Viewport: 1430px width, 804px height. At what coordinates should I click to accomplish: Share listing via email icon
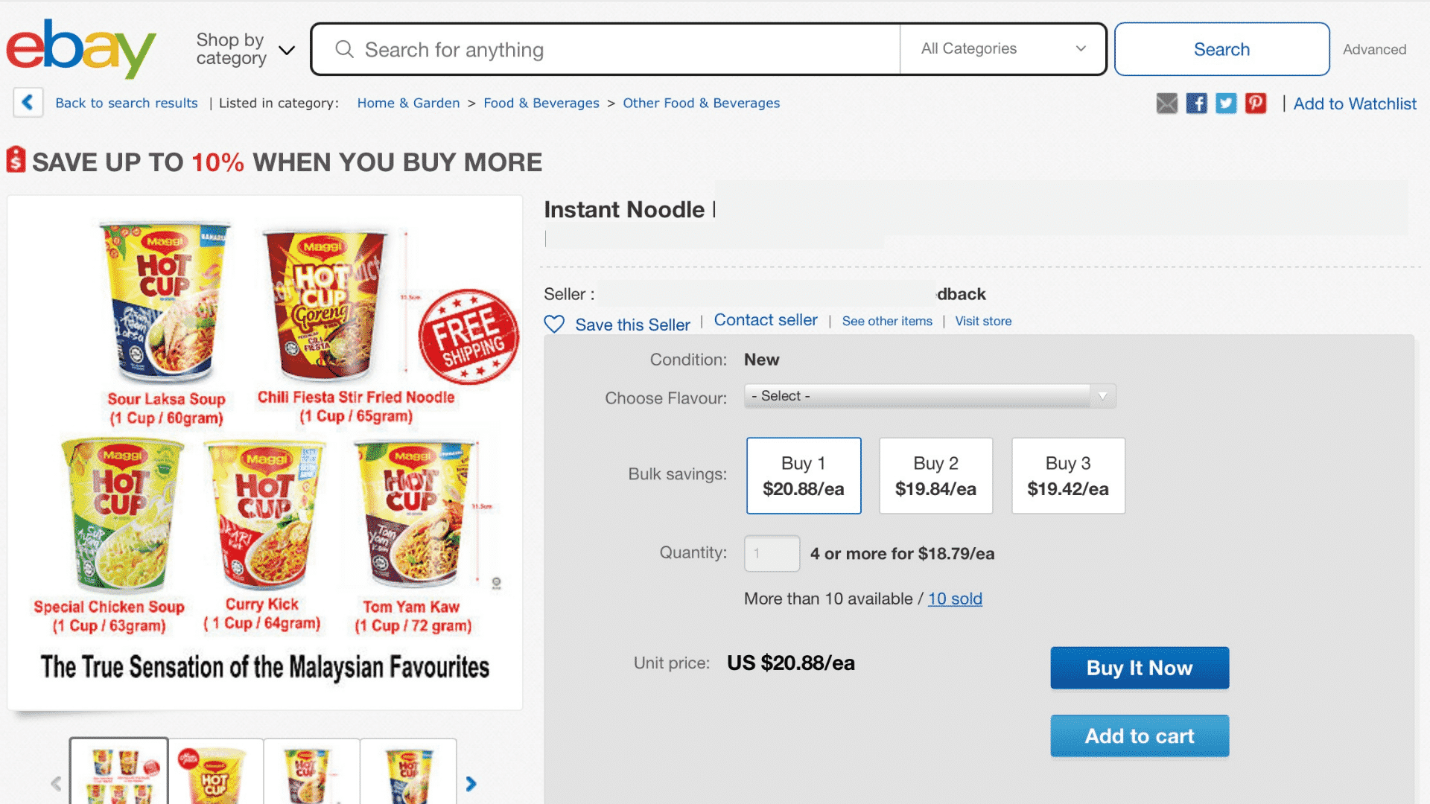click(1166, 103)
